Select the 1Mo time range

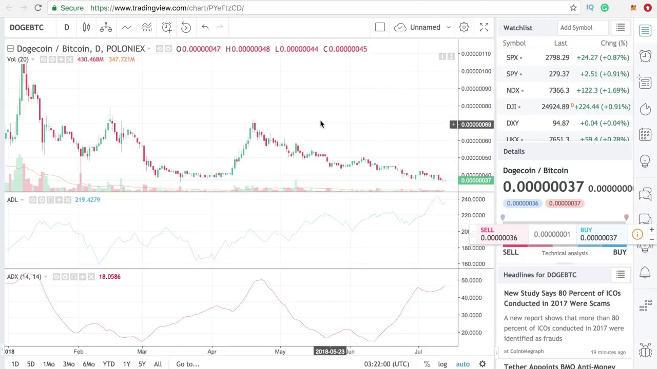click(x=49, y=364)
